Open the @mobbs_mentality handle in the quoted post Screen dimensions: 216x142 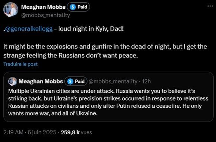click(113, 82)
